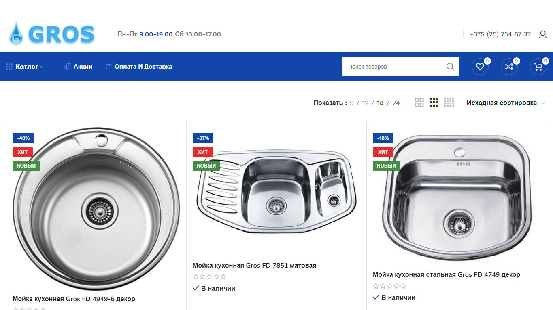Click the search magnifier icon

click(450, 67)
